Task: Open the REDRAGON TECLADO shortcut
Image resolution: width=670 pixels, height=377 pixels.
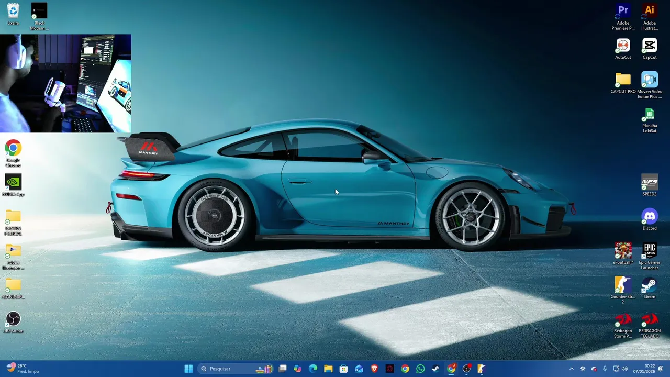Action: 650,325
